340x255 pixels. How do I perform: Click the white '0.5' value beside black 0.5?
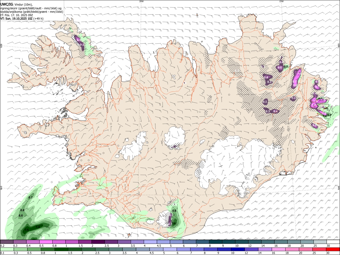280,68
